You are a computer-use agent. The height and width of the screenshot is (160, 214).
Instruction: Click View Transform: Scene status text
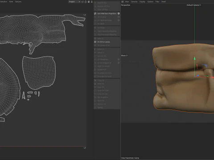pyautogui.click(x=130, y=158)
